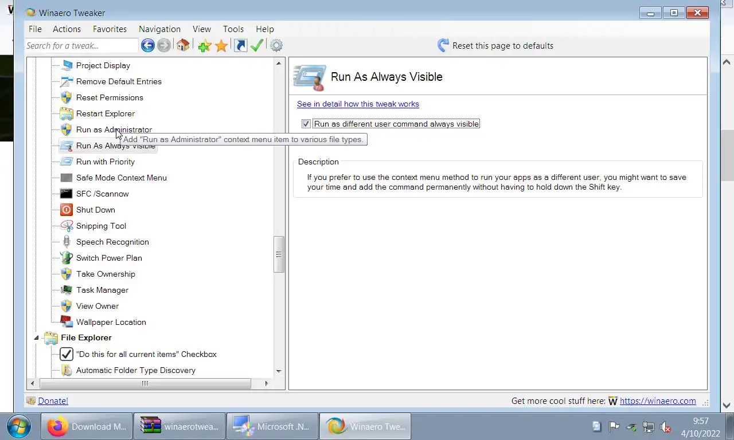Click Reset this page to defaults
This screenshot has width=734, height=440.
[503, 46]
